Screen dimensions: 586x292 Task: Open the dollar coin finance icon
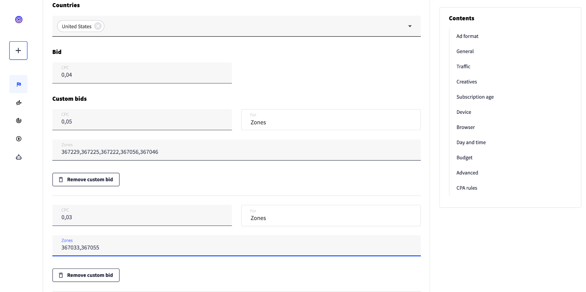pos(19,139)
